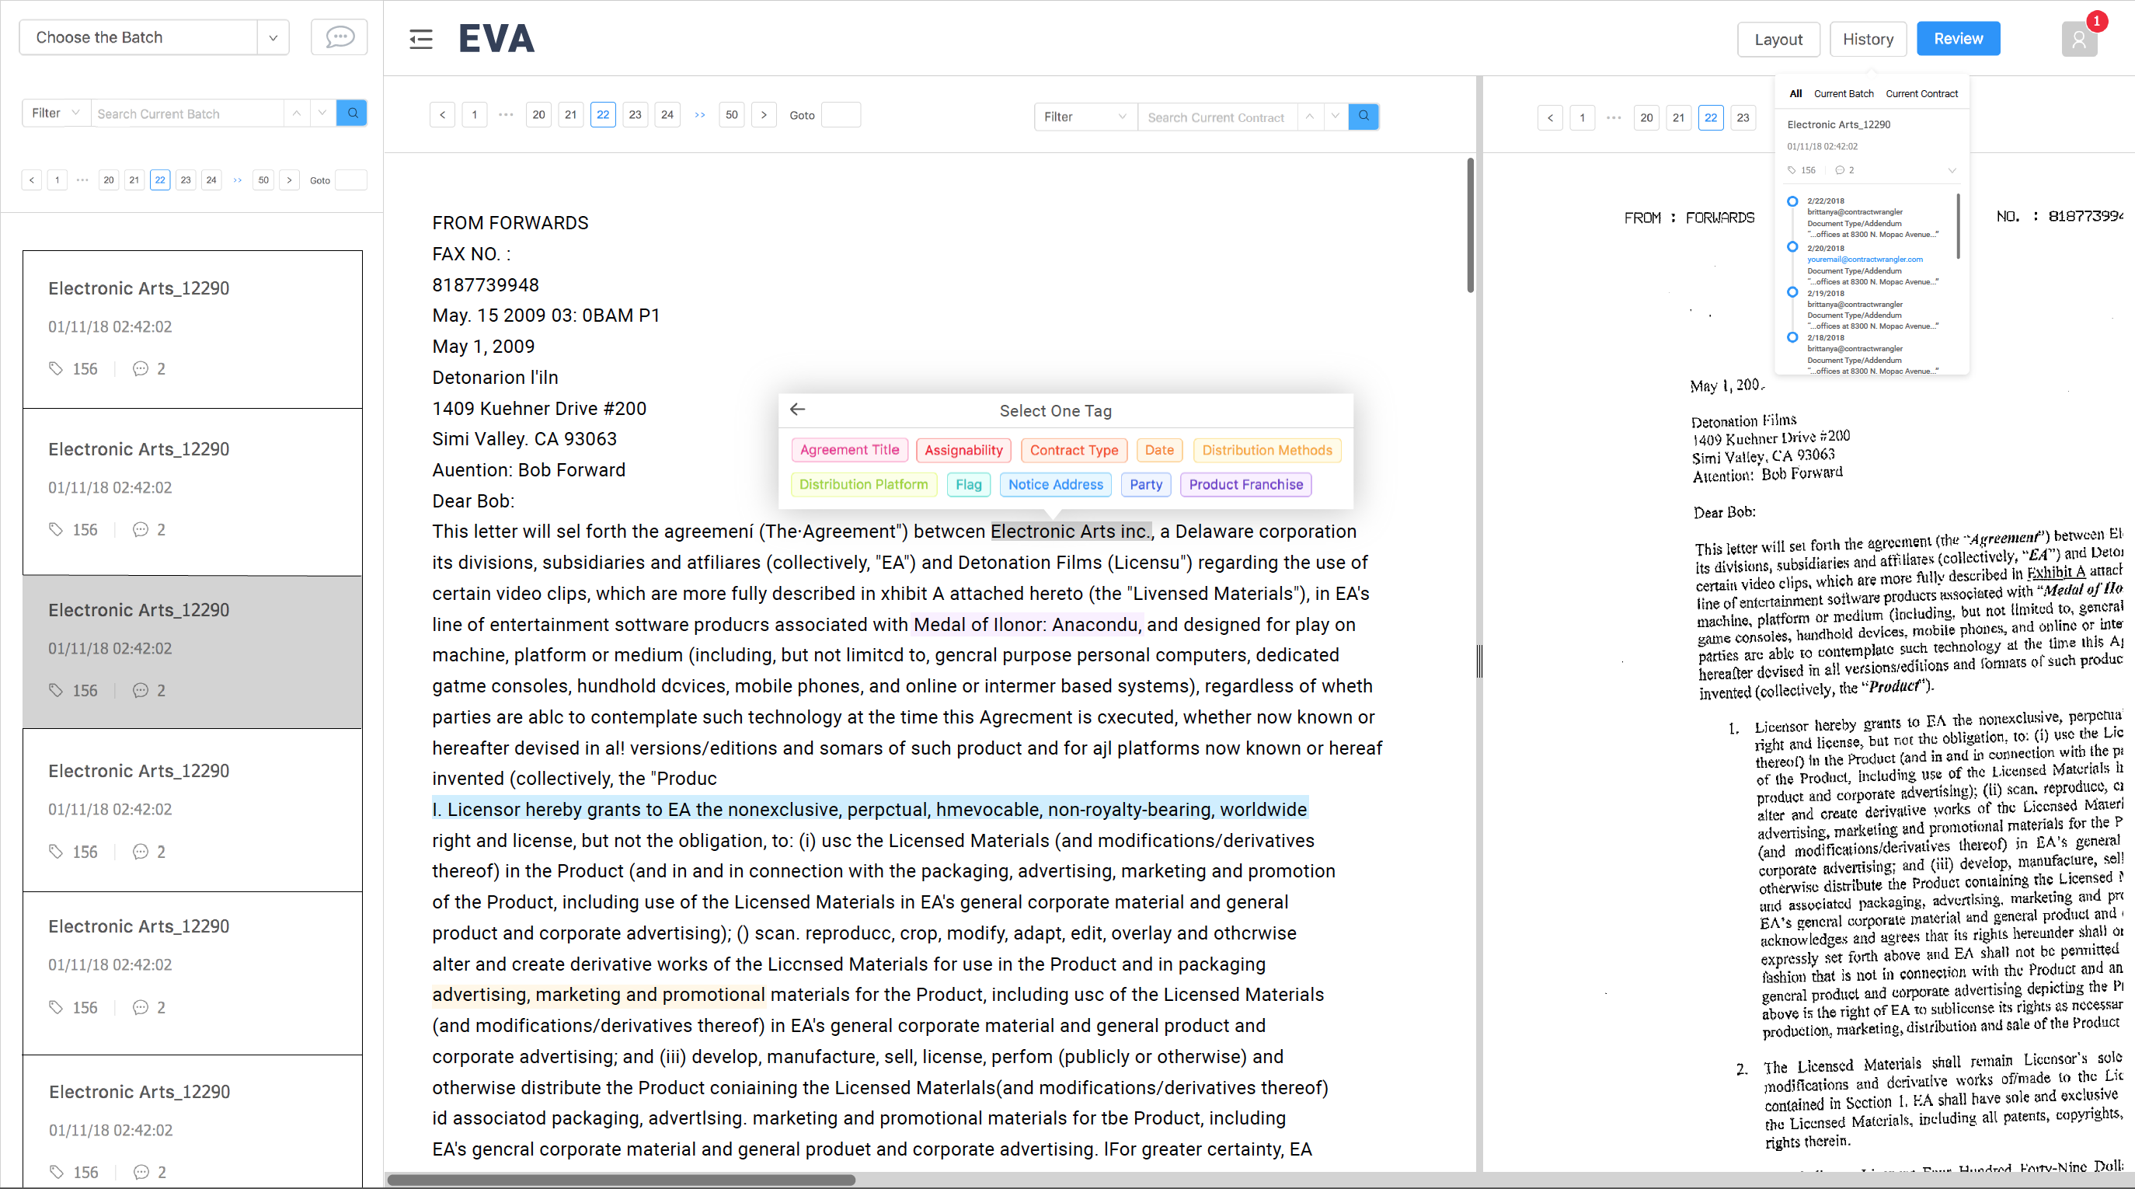The image size is (2135, 1189).
Task: Go back using Select One Tag arrow
Action: point(797,410)
